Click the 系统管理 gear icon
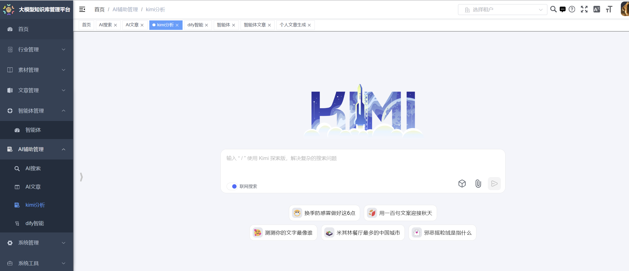Image resolution: width=629 pixels, height=271 pixels. click(x=10, y=243)
